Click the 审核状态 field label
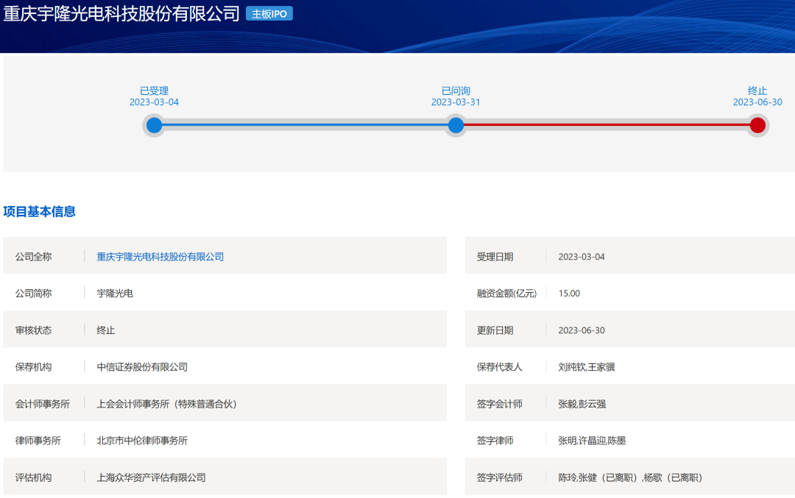Screen dimensions: 795x498 tap(33, 330)
